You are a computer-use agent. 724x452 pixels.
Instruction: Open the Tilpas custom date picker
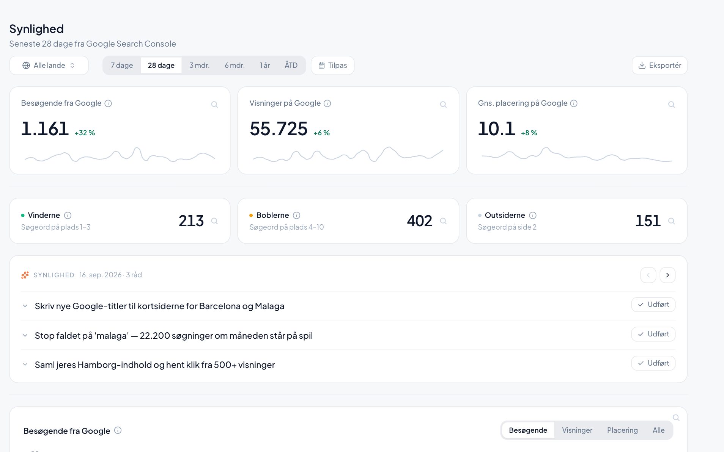click(332, 66)
